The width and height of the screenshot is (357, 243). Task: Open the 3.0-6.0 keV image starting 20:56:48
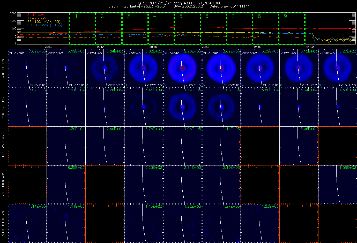(182, 68)
